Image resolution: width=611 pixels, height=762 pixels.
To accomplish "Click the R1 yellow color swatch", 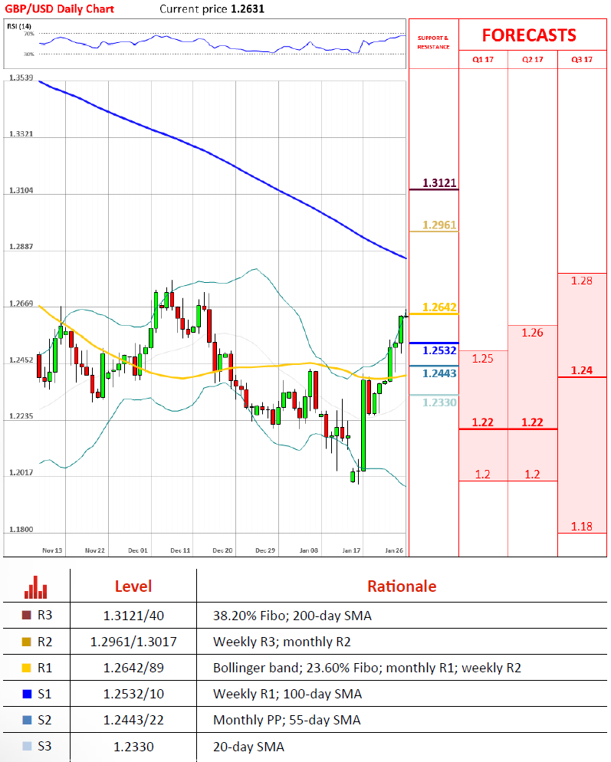I will click(x=27, y=668).
